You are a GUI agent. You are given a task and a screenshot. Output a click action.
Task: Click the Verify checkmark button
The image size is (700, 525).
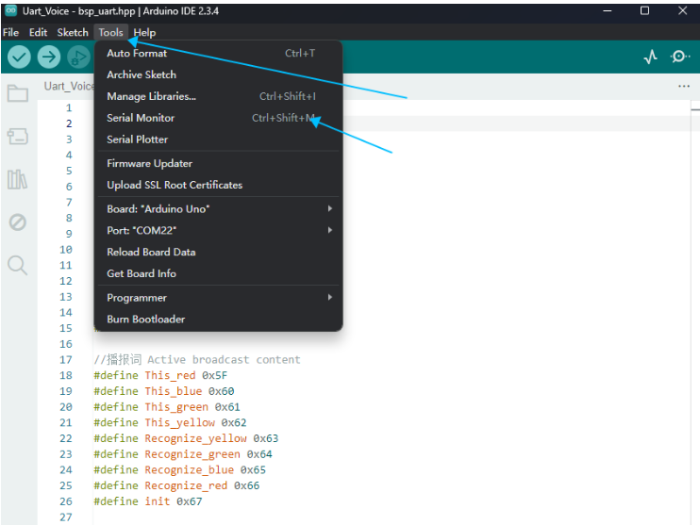19,57
